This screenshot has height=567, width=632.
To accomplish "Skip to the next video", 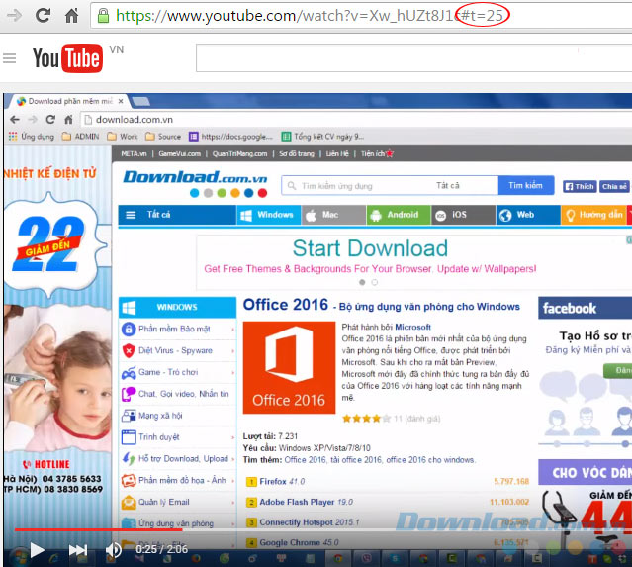I will click(x=77, y=549).
